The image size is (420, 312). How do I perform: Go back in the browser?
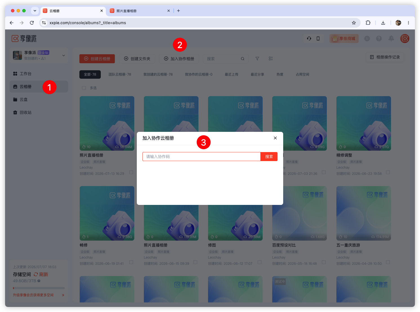coord(12,23)
